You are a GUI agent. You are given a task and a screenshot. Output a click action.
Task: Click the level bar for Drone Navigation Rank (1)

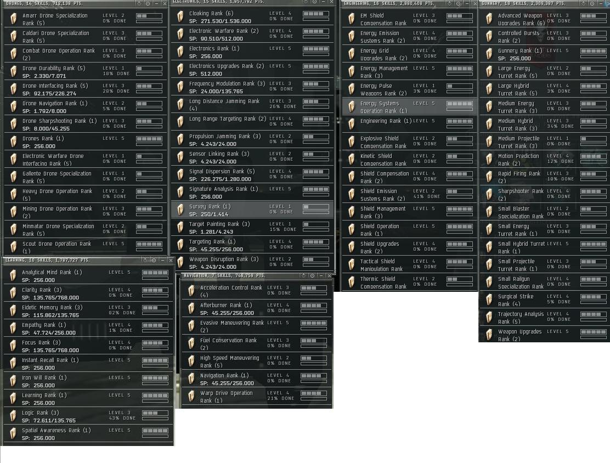(x=149, y=104)
